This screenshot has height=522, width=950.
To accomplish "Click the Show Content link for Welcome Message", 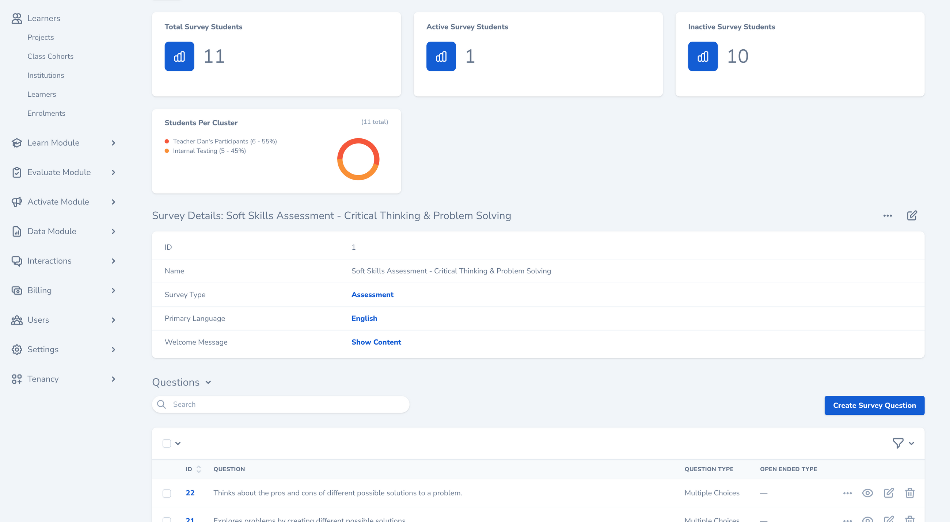I will [x=376, y=342].
